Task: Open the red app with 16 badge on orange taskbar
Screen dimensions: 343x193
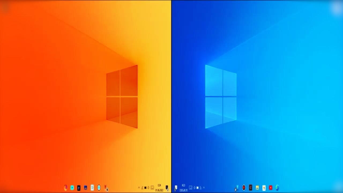Action: pyautogui.click(x=106, y=188)
